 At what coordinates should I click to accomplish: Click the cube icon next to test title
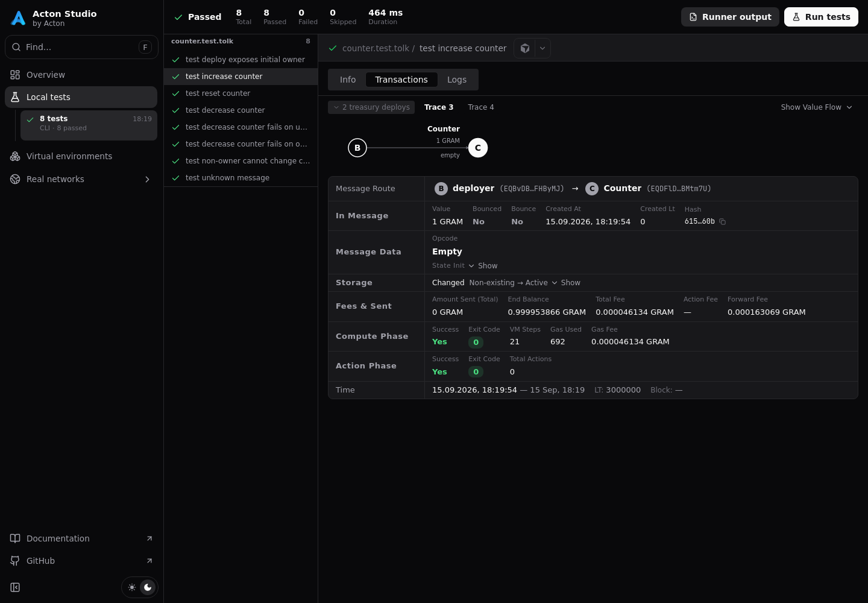[x=525, y=48]
